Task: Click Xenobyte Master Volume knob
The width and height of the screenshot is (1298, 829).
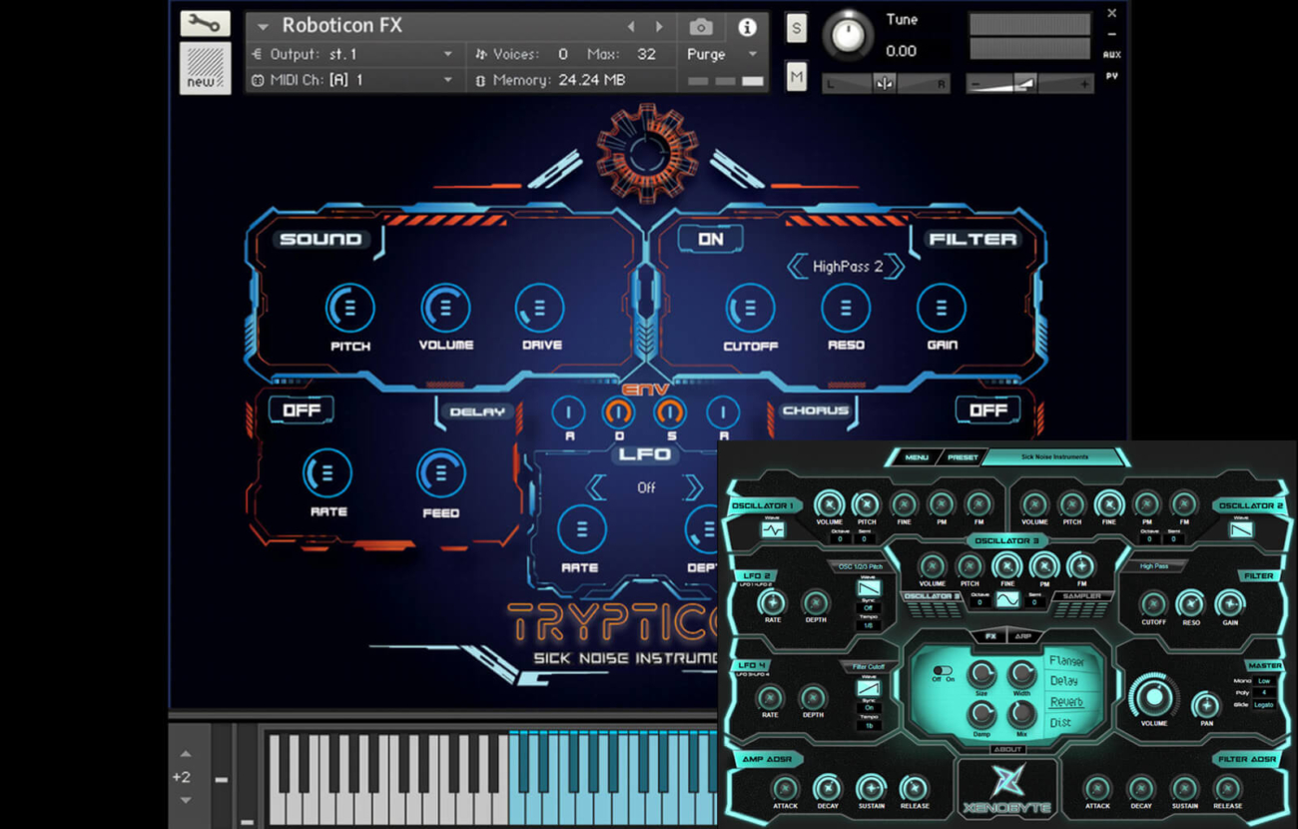Action: pyautogui.click(x=1153, y=696)
